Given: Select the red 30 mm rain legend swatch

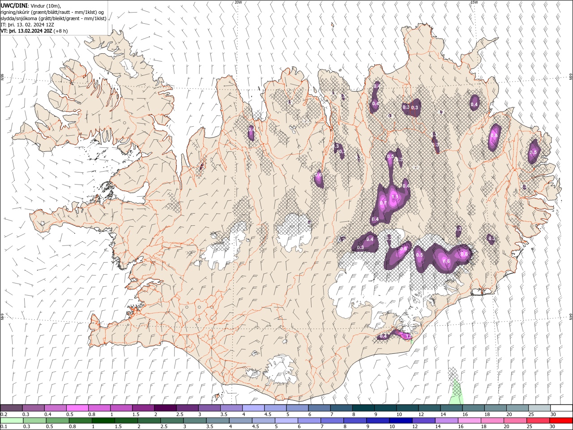Looking at the screenshot, I should (x=561, y=421).
